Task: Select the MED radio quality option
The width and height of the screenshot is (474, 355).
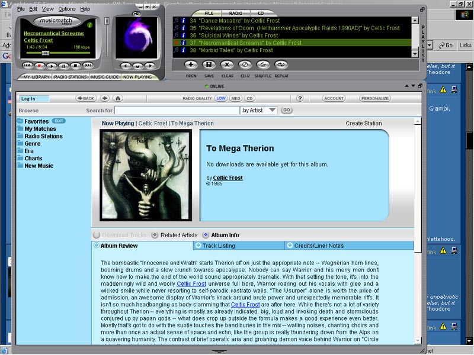Action: pos(236,98)
